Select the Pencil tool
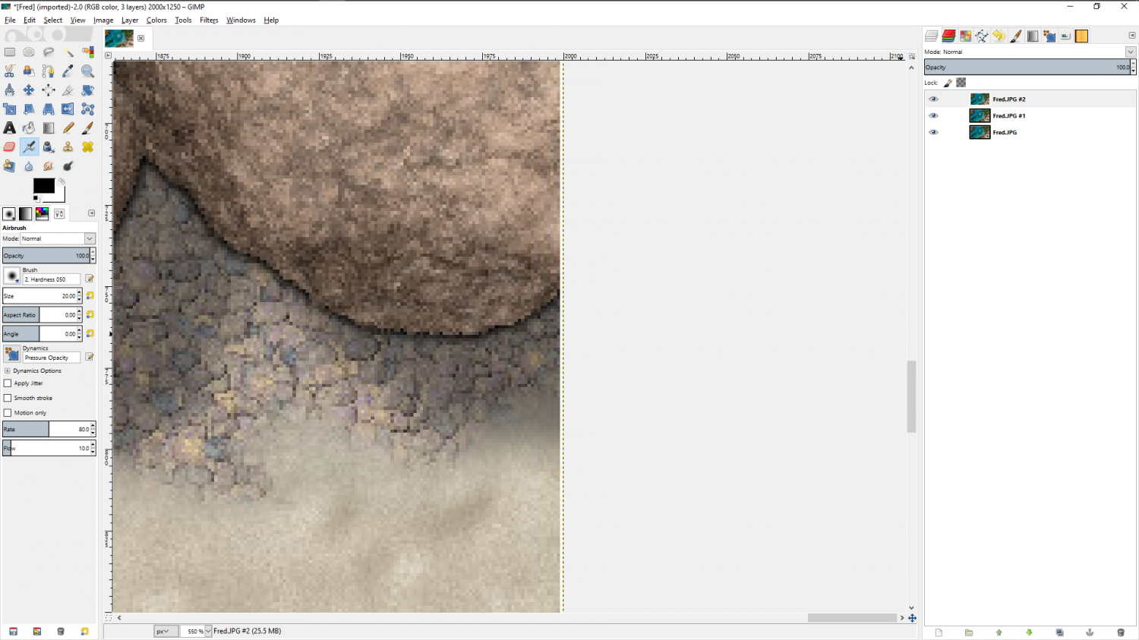This screenshot has width=1139, height=640. pos(68,128)
